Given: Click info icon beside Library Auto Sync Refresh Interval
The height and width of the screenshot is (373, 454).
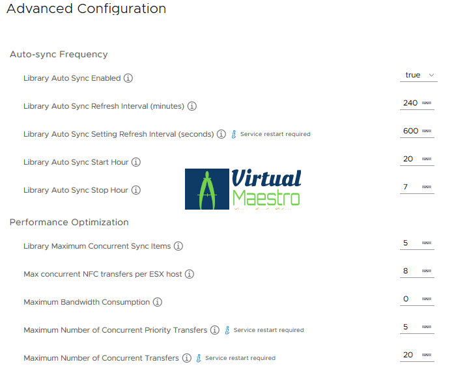Looking at the screenshot, I should [192, 106].
